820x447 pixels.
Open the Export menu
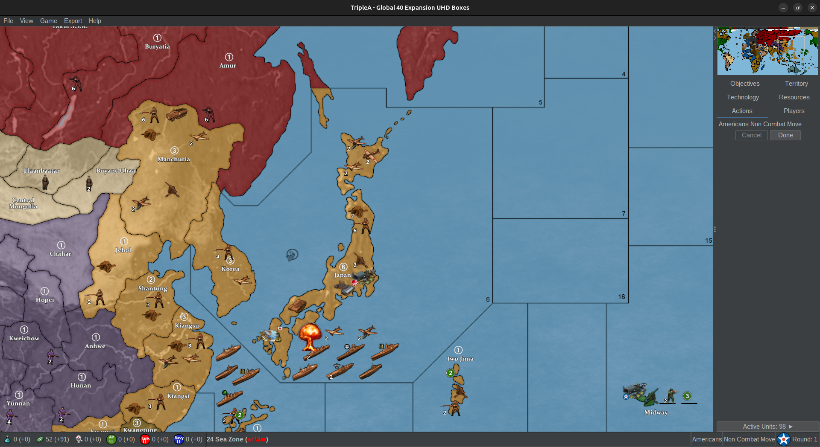[x=73, y=21]
